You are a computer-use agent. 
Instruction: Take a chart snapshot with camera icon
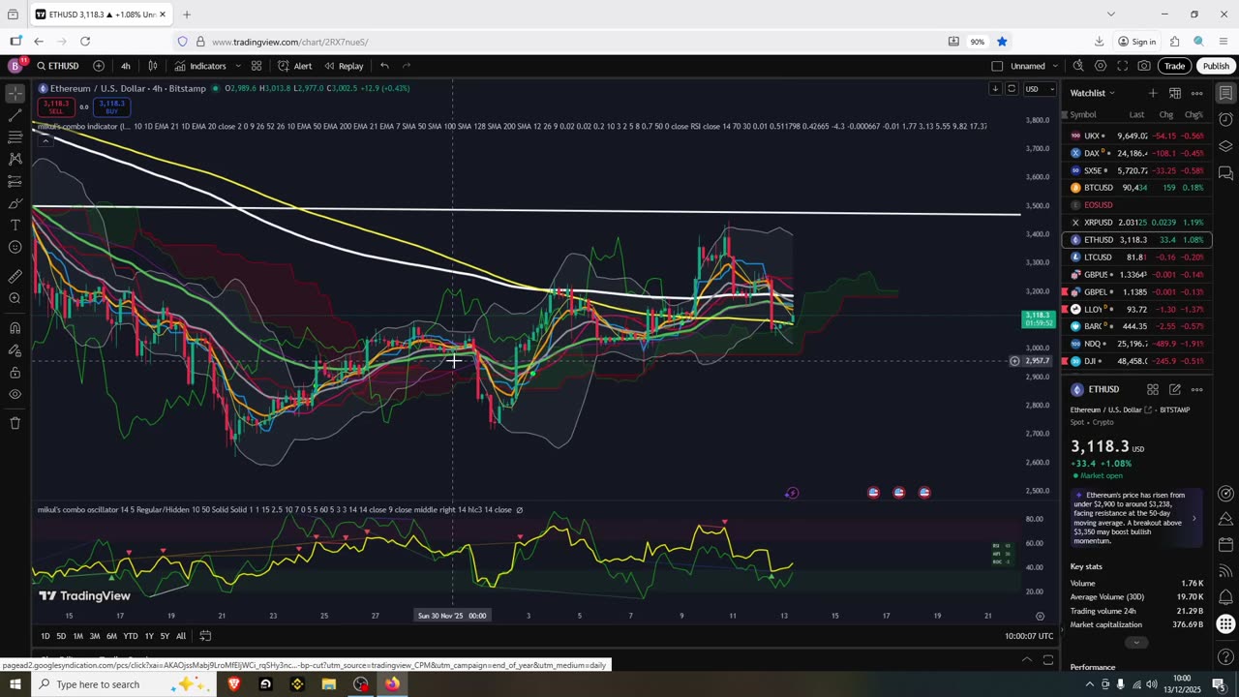click(1144, 66)
